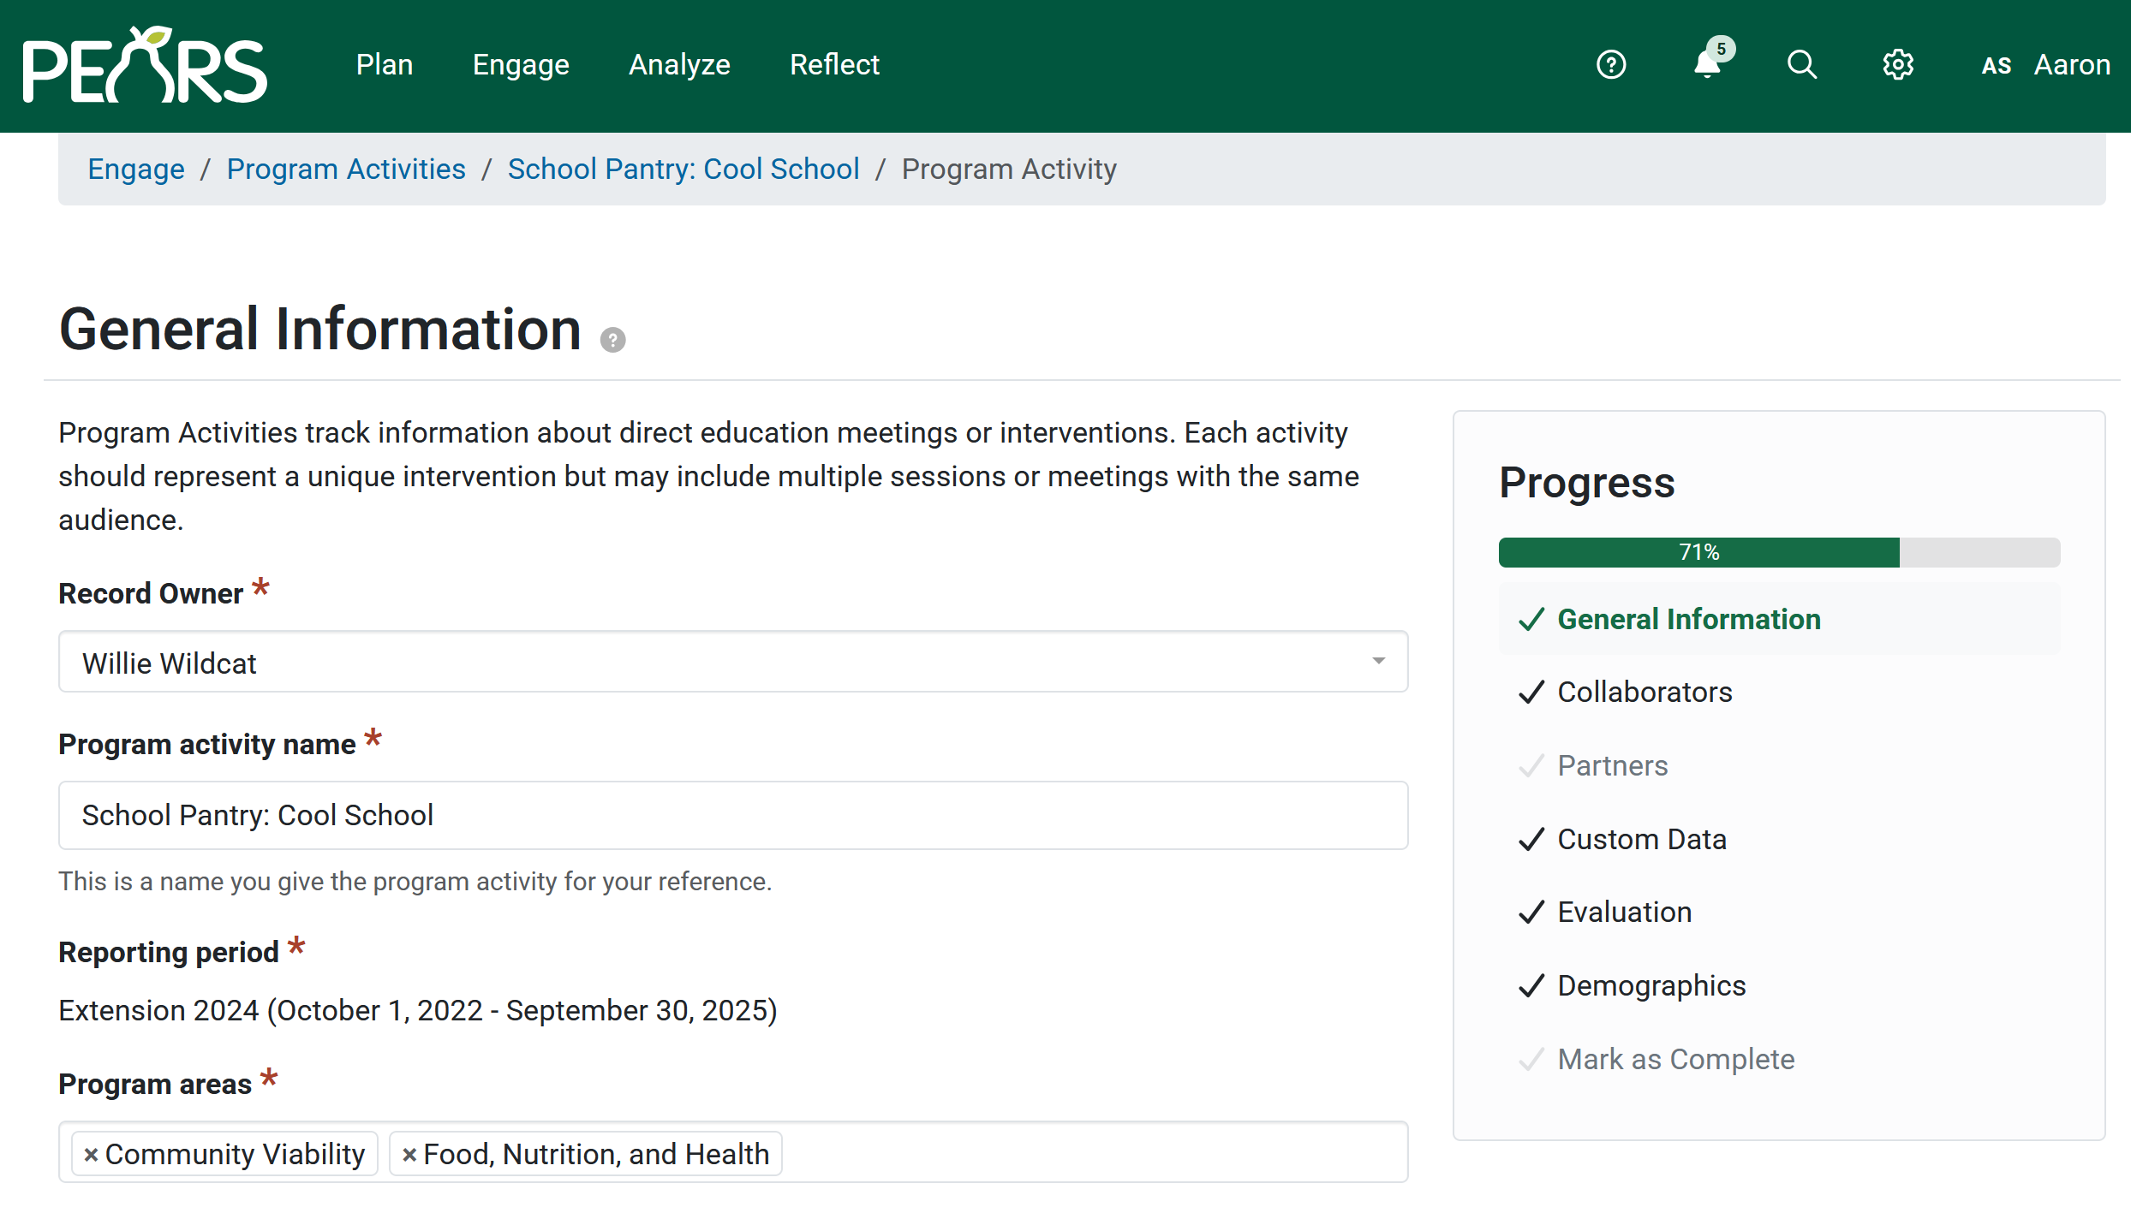This screenshot has width=2131, height=1213.
Task: Remove the Community Viability tag
Action: (91, 1155)
